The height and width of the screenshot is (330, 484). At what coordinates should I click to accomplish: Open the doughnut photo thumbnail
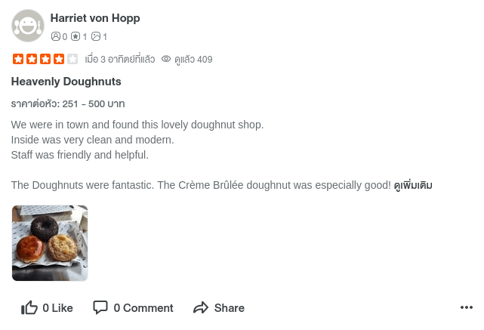(x=50, y=243)
